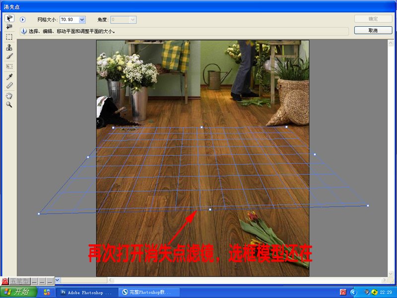Click the bottom-right plane corner handle
397x298 pixels.
368,206
